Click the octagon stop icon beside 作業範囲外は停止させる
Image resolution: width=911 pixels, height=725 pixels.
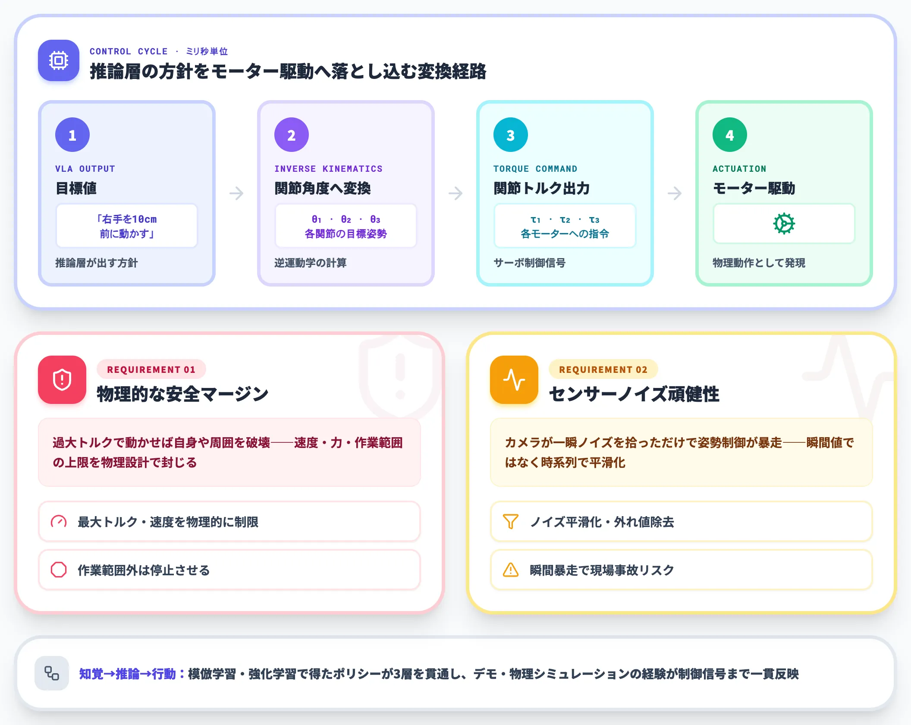(x=59, y=570)
